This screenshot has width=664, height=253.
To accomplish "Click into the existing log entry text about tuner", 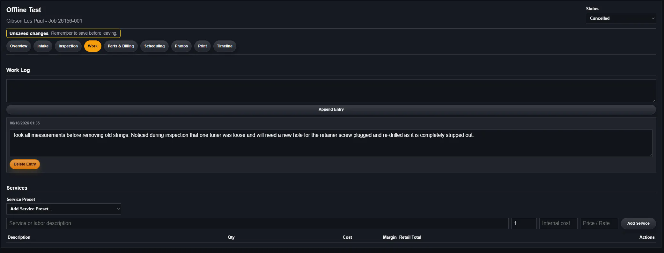I will (x=331, y=143).
